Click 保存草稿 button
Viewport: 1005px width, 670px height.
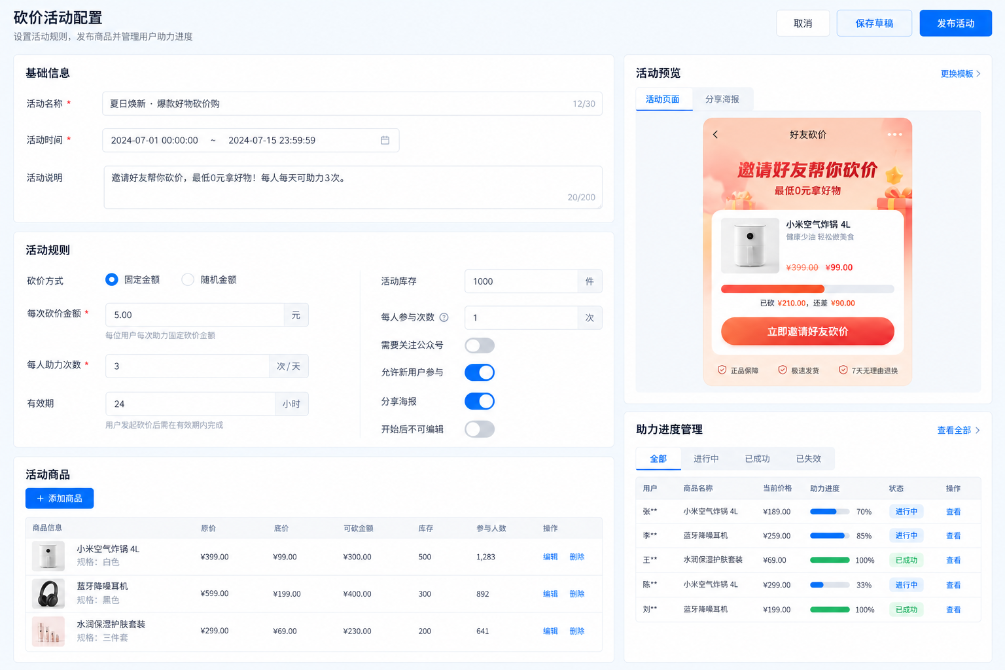[x=874, y=24]
